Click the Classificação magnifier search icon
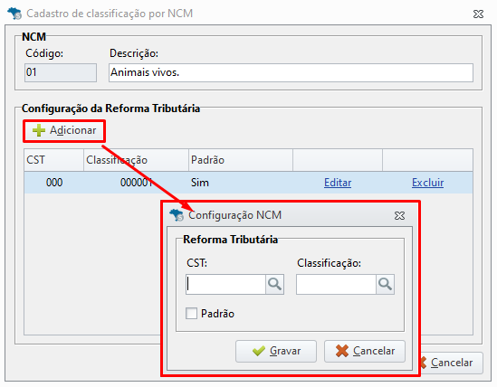Image resolution: width=497 pixels, height=387 pixels. point(385,285)
